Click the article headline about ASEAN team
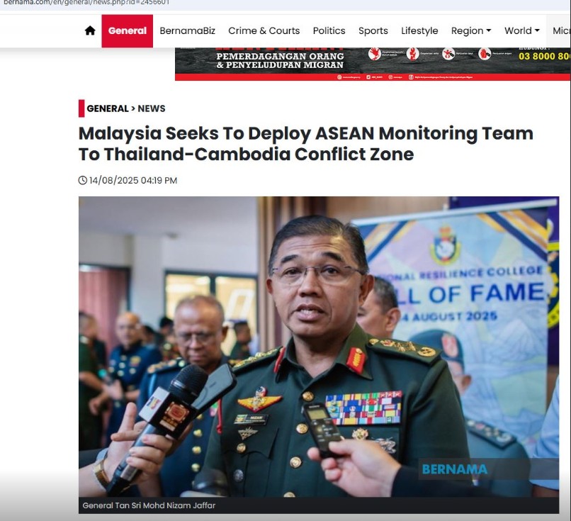The width and height of the screenshot is (571, 521). (x=306, y=144)
